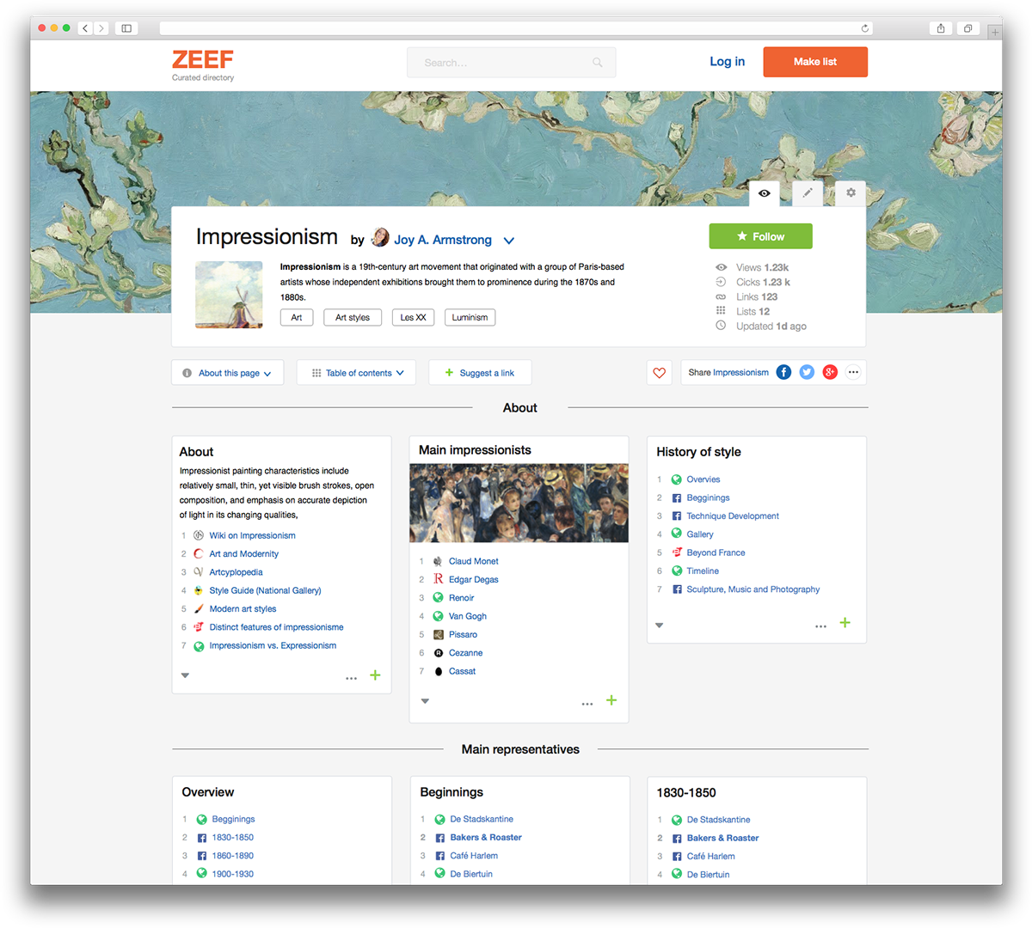Open Wiki on Impressionism link
Viewport: 1032px width, 928px height.
(252, 535)
